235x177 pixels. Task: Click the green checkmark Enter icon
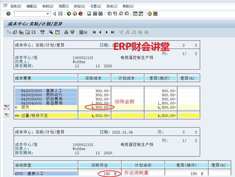9,14
